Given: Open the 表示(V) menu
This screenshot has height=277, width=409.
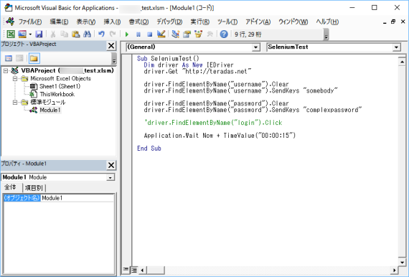Looking at the screenshot, I should pyautogui.click(x=86, y=22).
